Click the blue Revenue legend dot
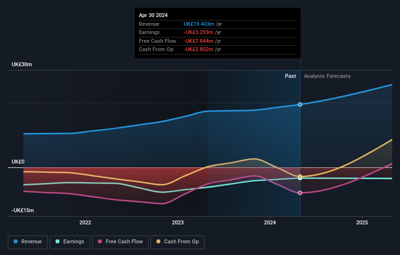 tap(16, 241)
